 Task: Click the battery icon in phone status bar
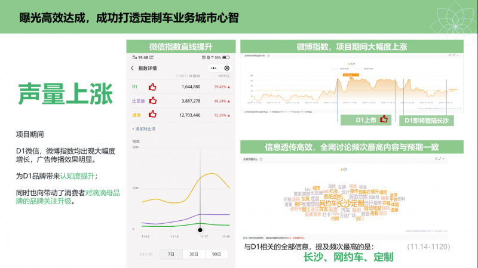pyautogui.click(x=226, y=57)
